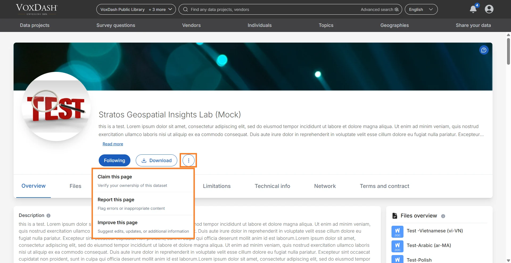The image size is (511, 263).
Task: Open the notifications bell
Action: 473,9
